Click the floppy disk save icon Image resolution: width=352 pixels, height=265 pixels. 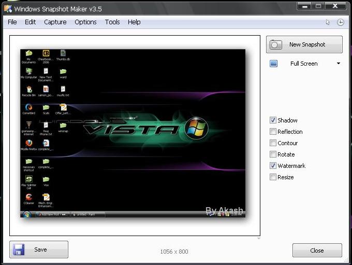click(19, 250)
